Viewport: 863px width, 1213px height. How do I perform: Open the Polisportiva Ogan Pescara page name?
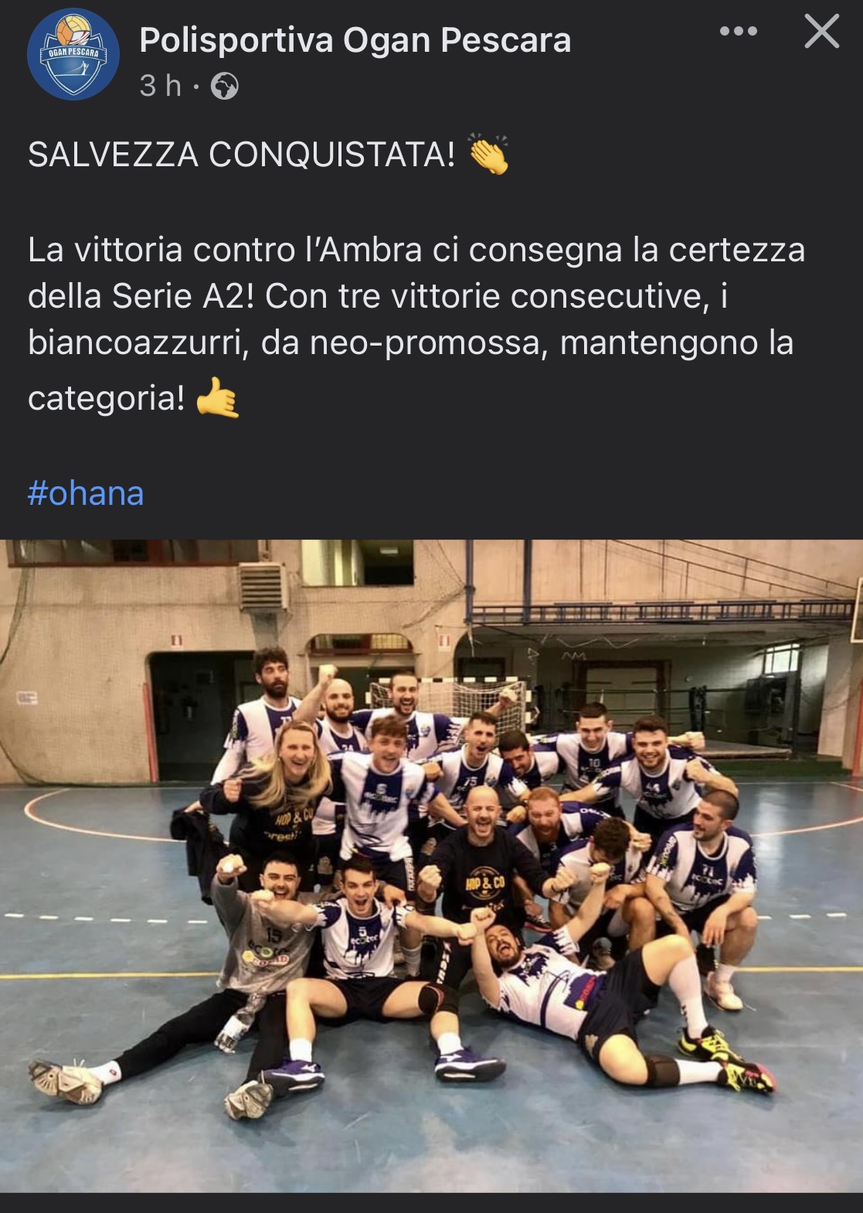pyautogui.click(x=355, y=40)
